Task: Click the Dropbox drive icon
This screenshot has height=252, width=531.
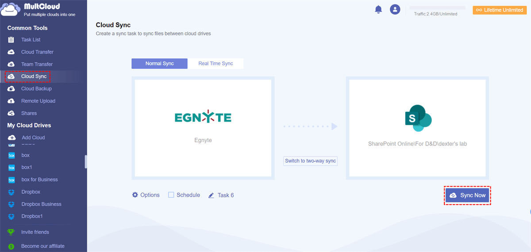Action: (x=12, y=192)
